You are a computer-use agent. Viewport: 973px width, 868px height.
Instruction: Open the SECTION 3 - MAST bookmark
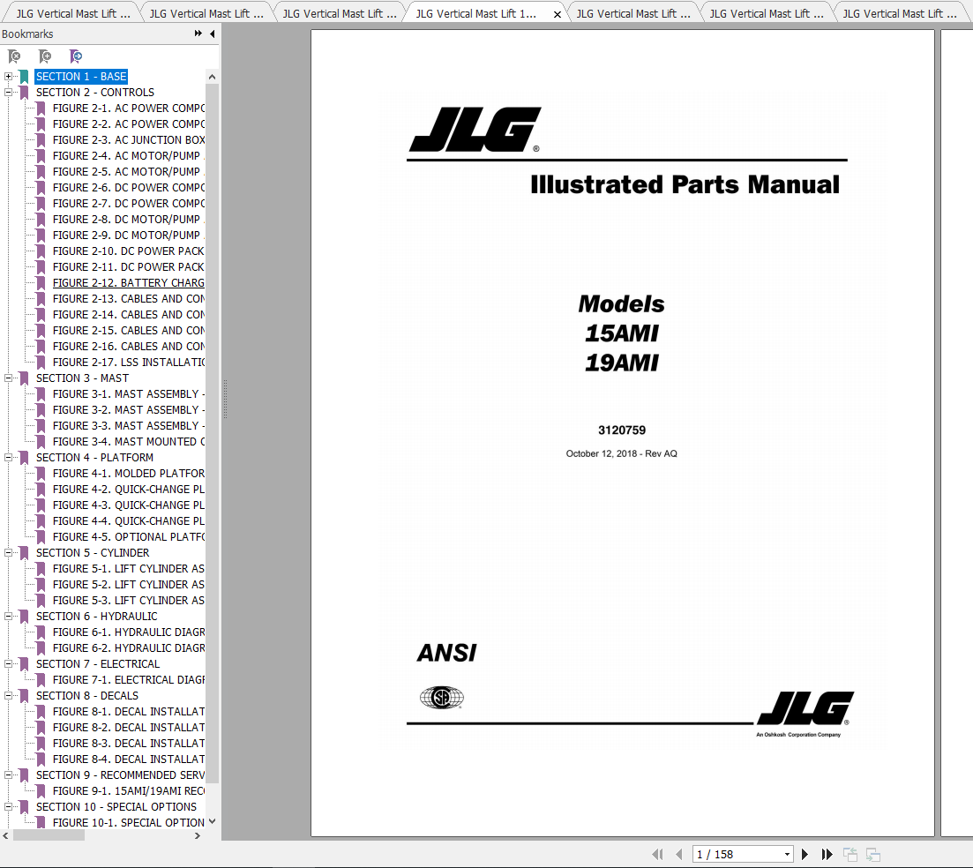(x=83, y=378)
